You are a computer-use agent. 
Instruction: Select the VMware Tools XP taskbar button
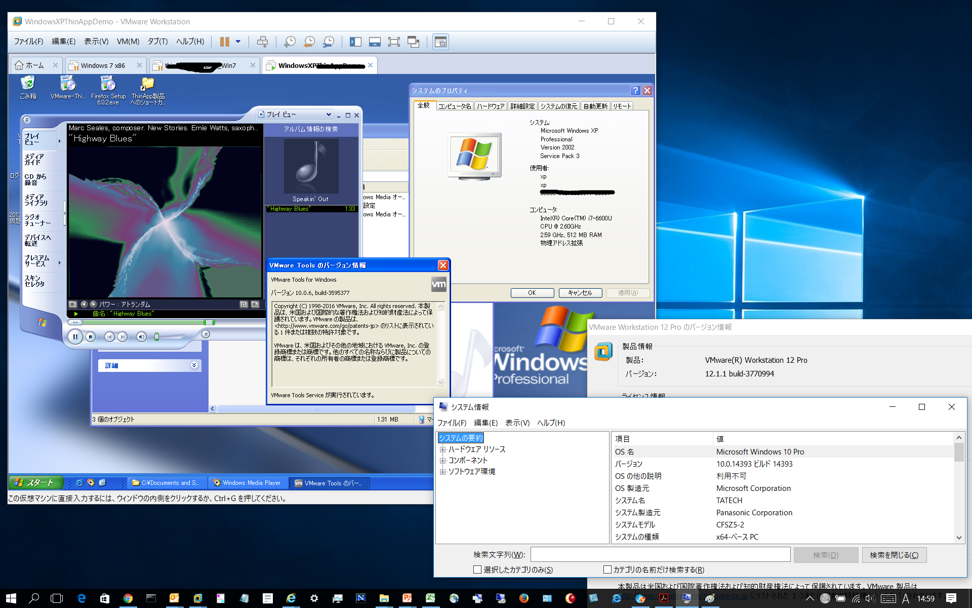[x=329, y=483]
